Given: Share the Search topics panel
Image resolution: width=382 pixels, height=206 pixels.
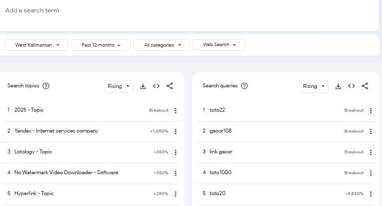Looking at the screenshot, I should point(169,86).
